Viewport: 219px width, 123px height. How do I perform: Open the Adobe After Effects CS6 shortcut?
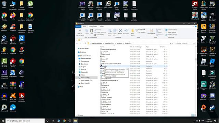point(4,74)
